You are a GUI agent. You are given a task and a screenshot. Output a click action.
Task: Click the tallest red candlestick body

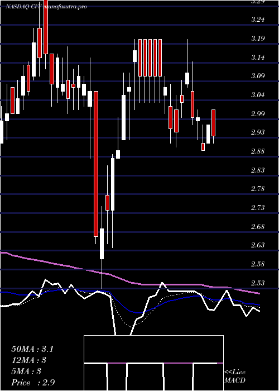coord(96,164)
